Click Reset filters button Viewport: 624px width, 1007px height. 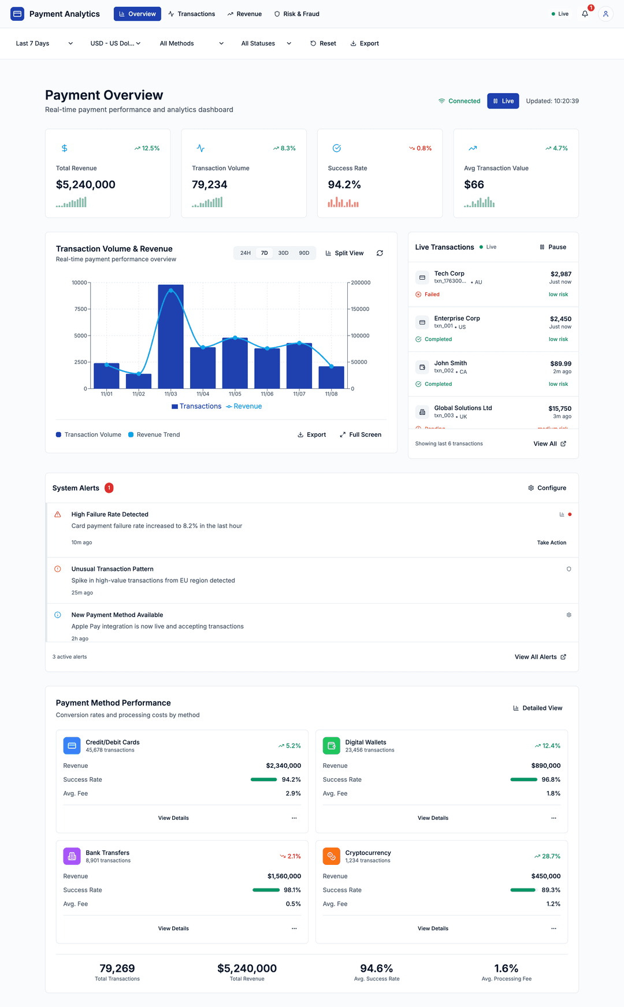pos(323,43)
